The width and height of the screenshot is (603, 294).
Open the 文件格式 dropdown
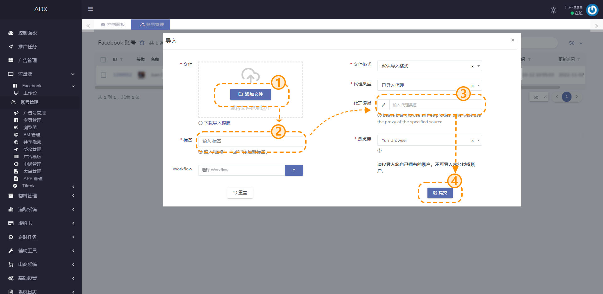[x=478, y=66]
